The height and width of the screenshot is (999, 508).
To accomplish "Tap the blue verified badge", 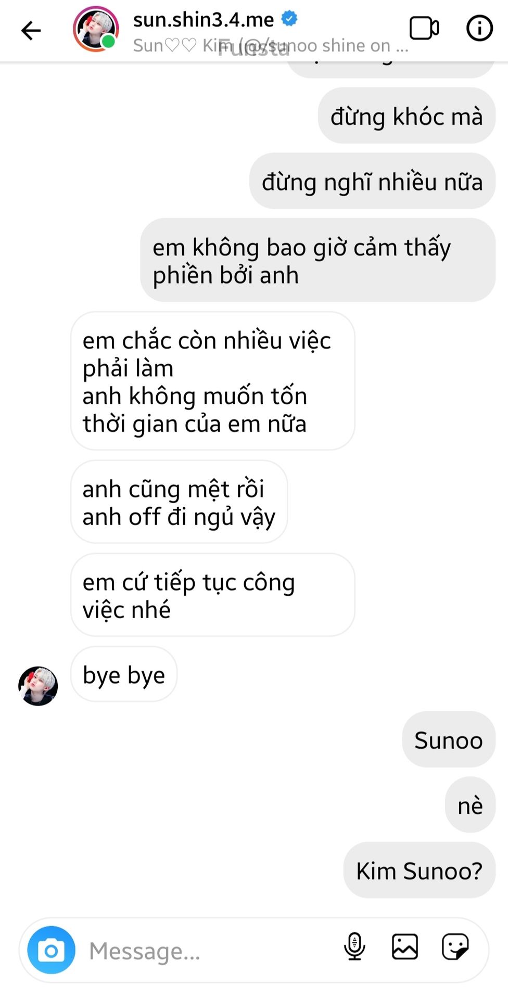I will (289, 19).
